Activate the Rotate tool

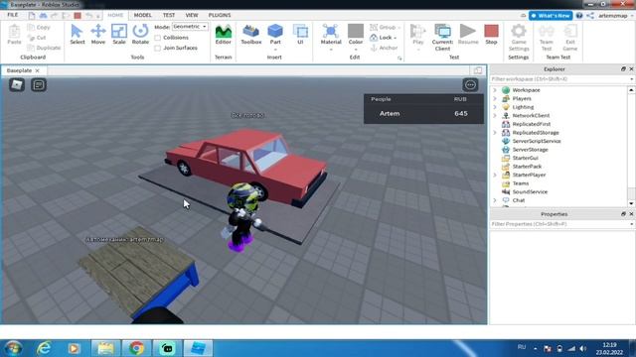point(140,35)
